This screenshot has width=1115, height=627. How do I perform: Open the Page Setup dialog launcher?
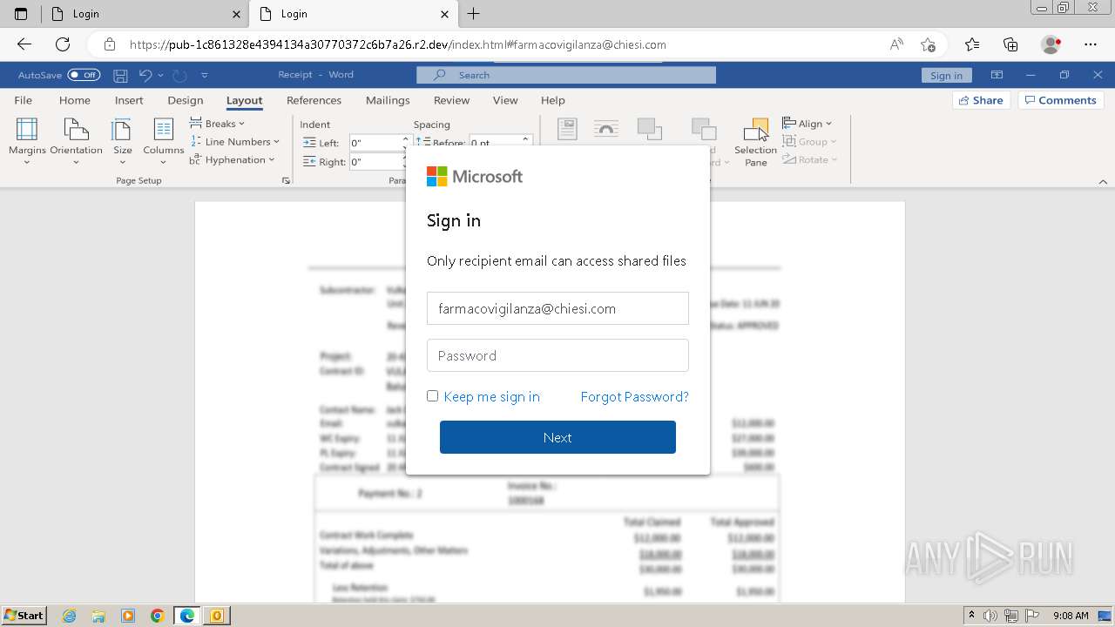click(286, 180)
